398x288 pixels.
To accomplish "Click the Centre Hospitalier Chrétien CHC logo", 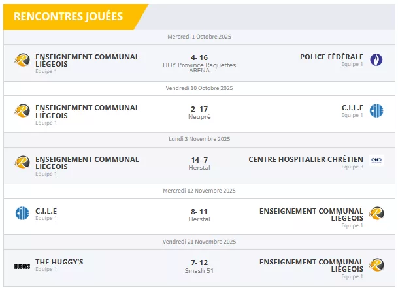I will tap(376, 162).
